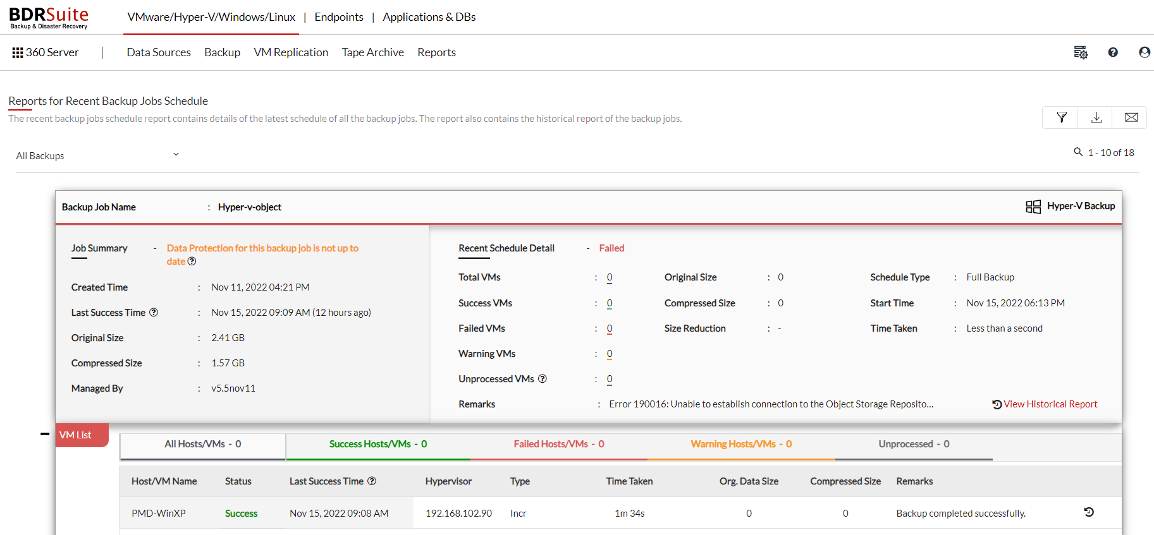Click the Compressed Size column header in VM table
Screen dimensions: 1154x535
[845, 481]
